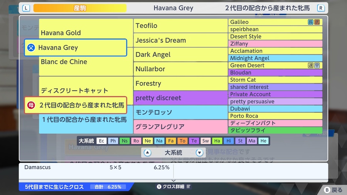The height and width of the screenshot is (195, 347).
Task: Open the クロス詳細 list menu icon
Action: [188, 187]
